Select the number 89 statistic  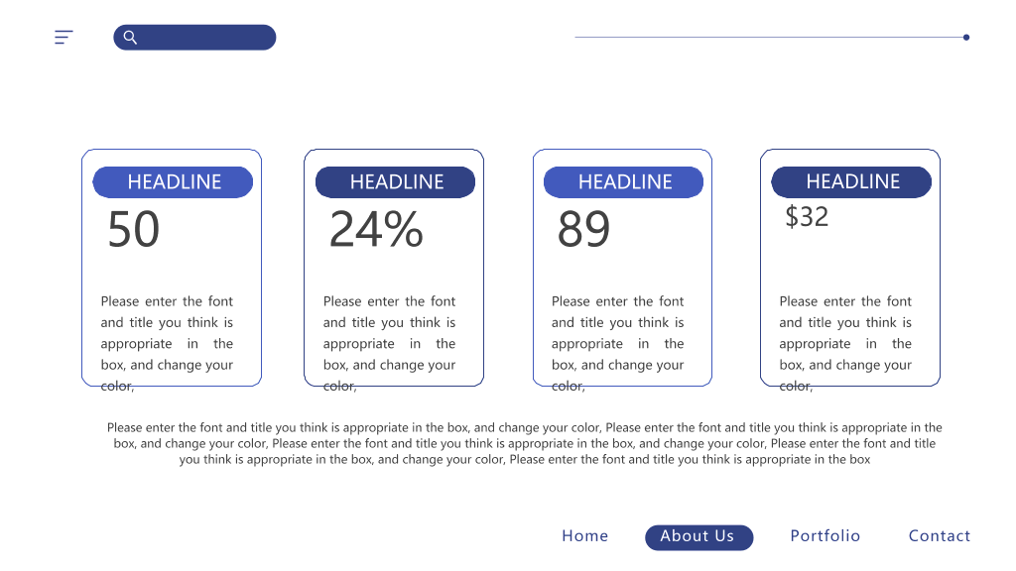pyautogui.click(x=583, y=229)
